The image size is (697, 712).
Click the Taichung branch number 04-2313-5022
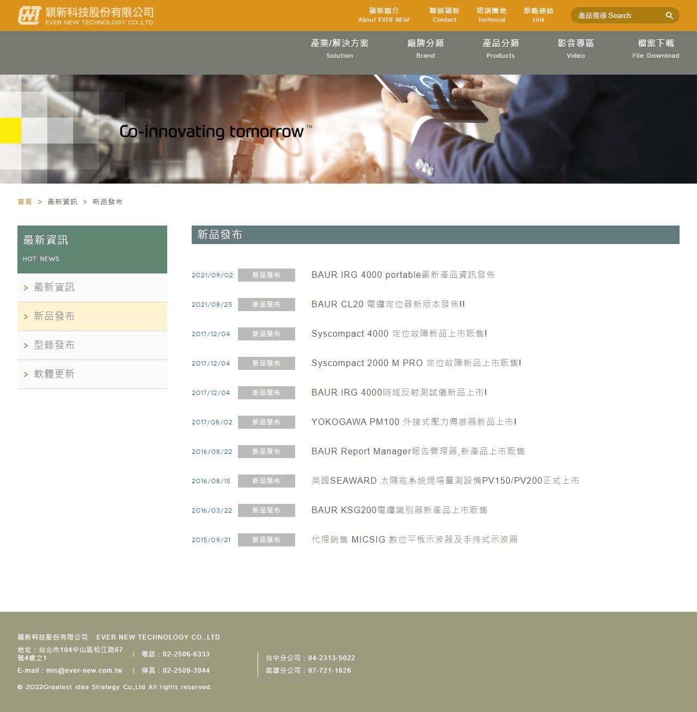pos(332,658)
